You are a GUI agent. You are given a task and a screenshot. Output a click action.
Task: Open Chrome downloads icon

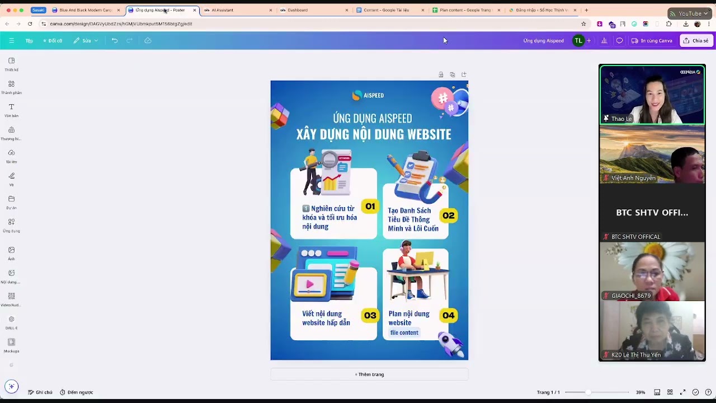point(686,24)
